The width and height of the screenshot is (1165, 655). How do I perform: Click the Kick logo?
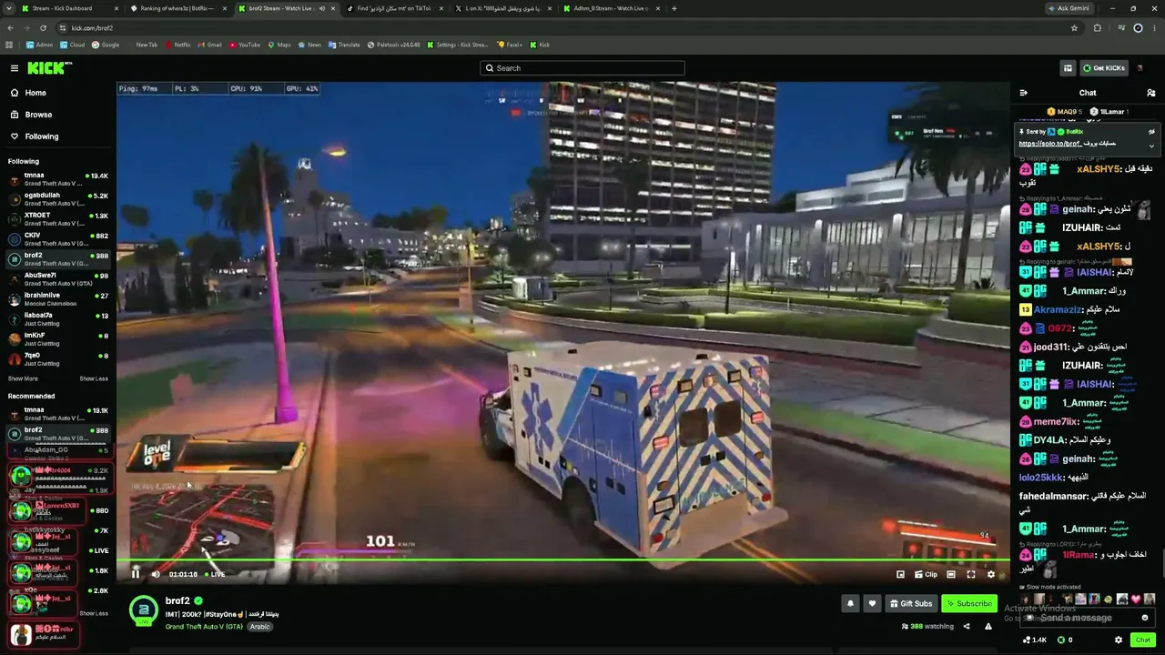48,68
